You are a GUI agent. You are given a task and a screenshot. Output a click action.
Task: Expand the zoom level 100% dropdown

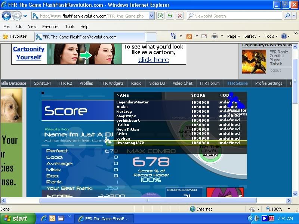point(289,209)
